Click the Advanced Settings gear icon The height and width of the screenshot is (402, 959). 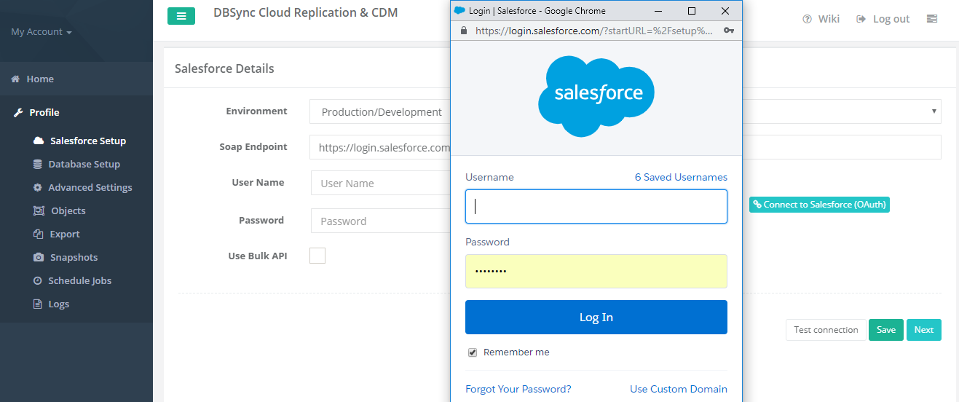pos(38,188)
